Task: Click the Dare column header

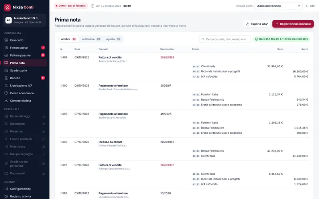Action: pyautogui.click(x=280, y=49)
